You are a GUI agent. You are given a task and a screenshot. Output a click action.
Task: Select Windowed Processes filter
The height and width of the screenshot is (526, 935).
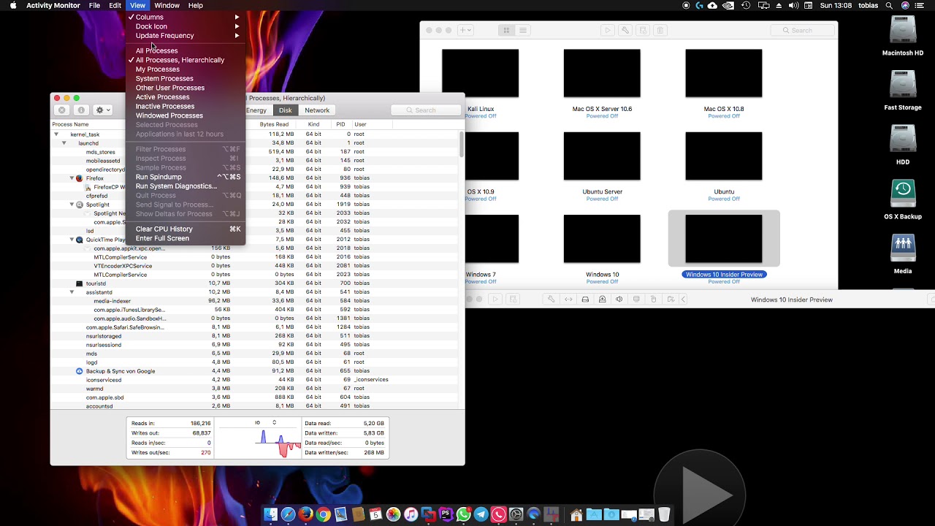(187, 115)
